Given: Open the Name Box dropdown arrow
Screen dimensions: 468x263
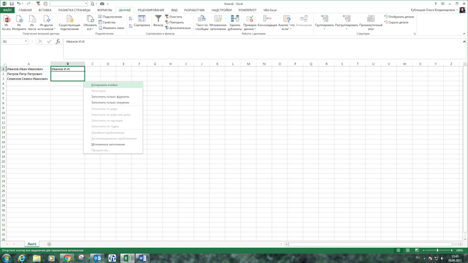Looking at the screenshot, I should (x=26, y=41).
